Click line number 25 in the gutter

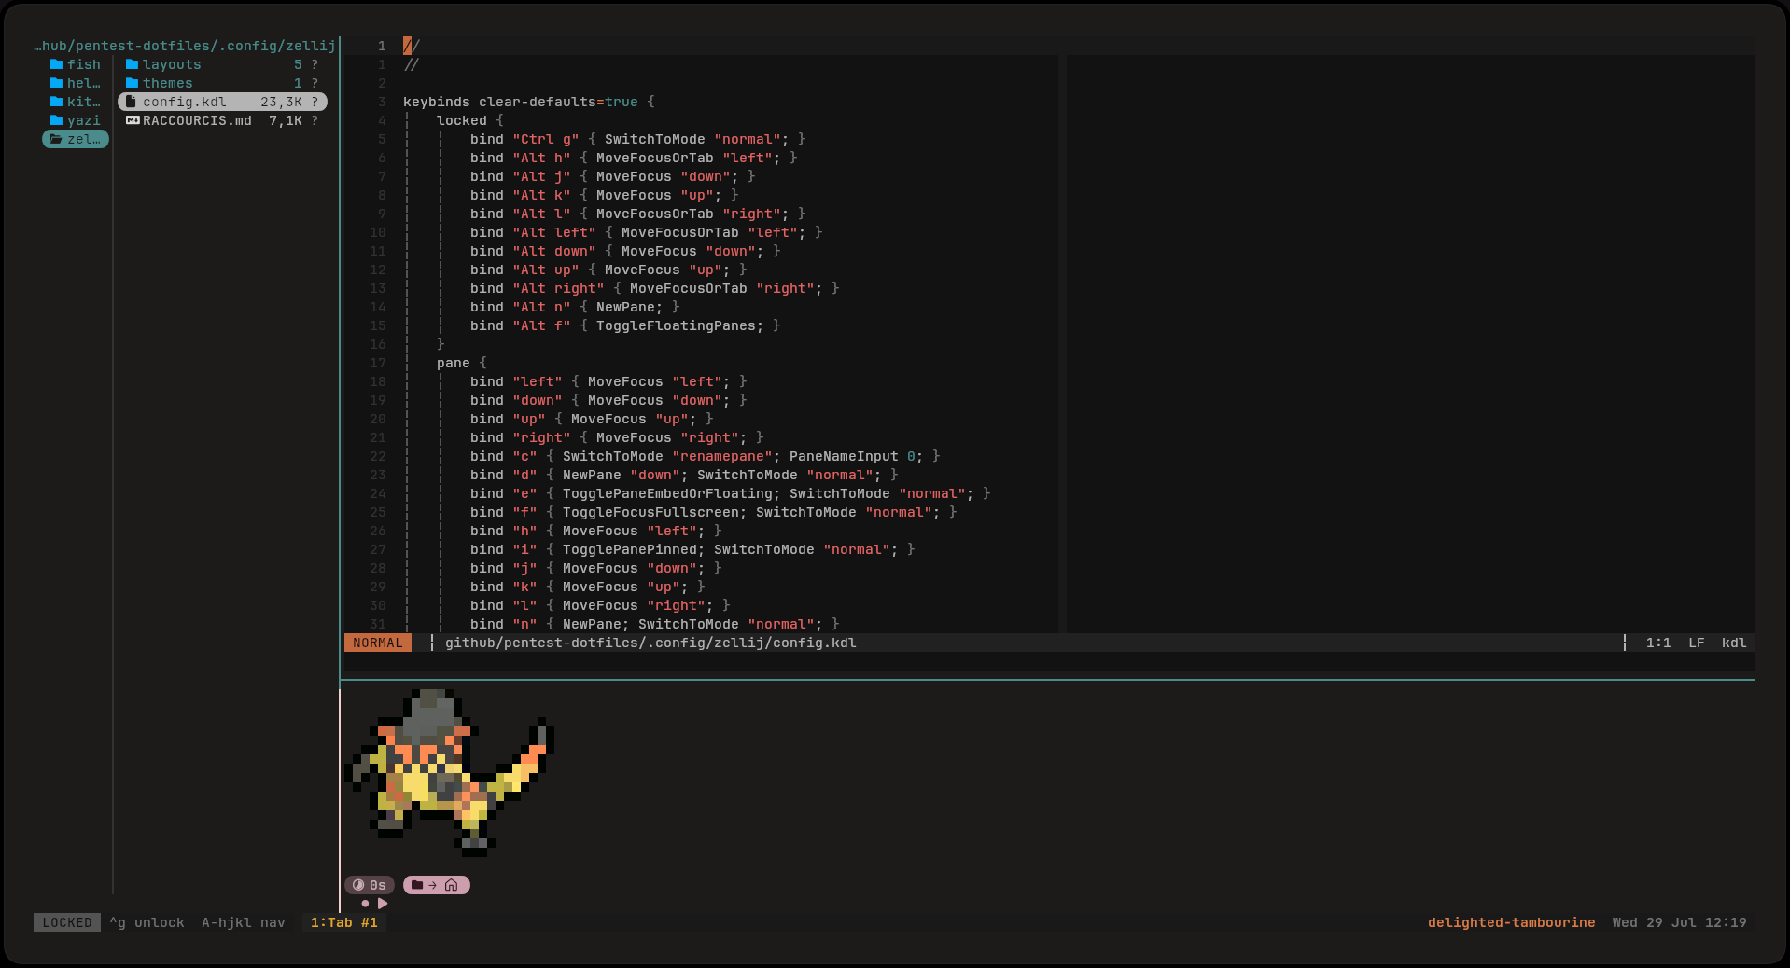[x=378, y=512]
